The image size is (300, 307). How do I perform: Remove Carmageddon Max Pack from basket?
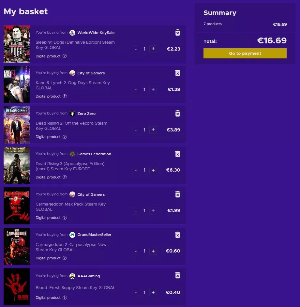tap(177, 194)
